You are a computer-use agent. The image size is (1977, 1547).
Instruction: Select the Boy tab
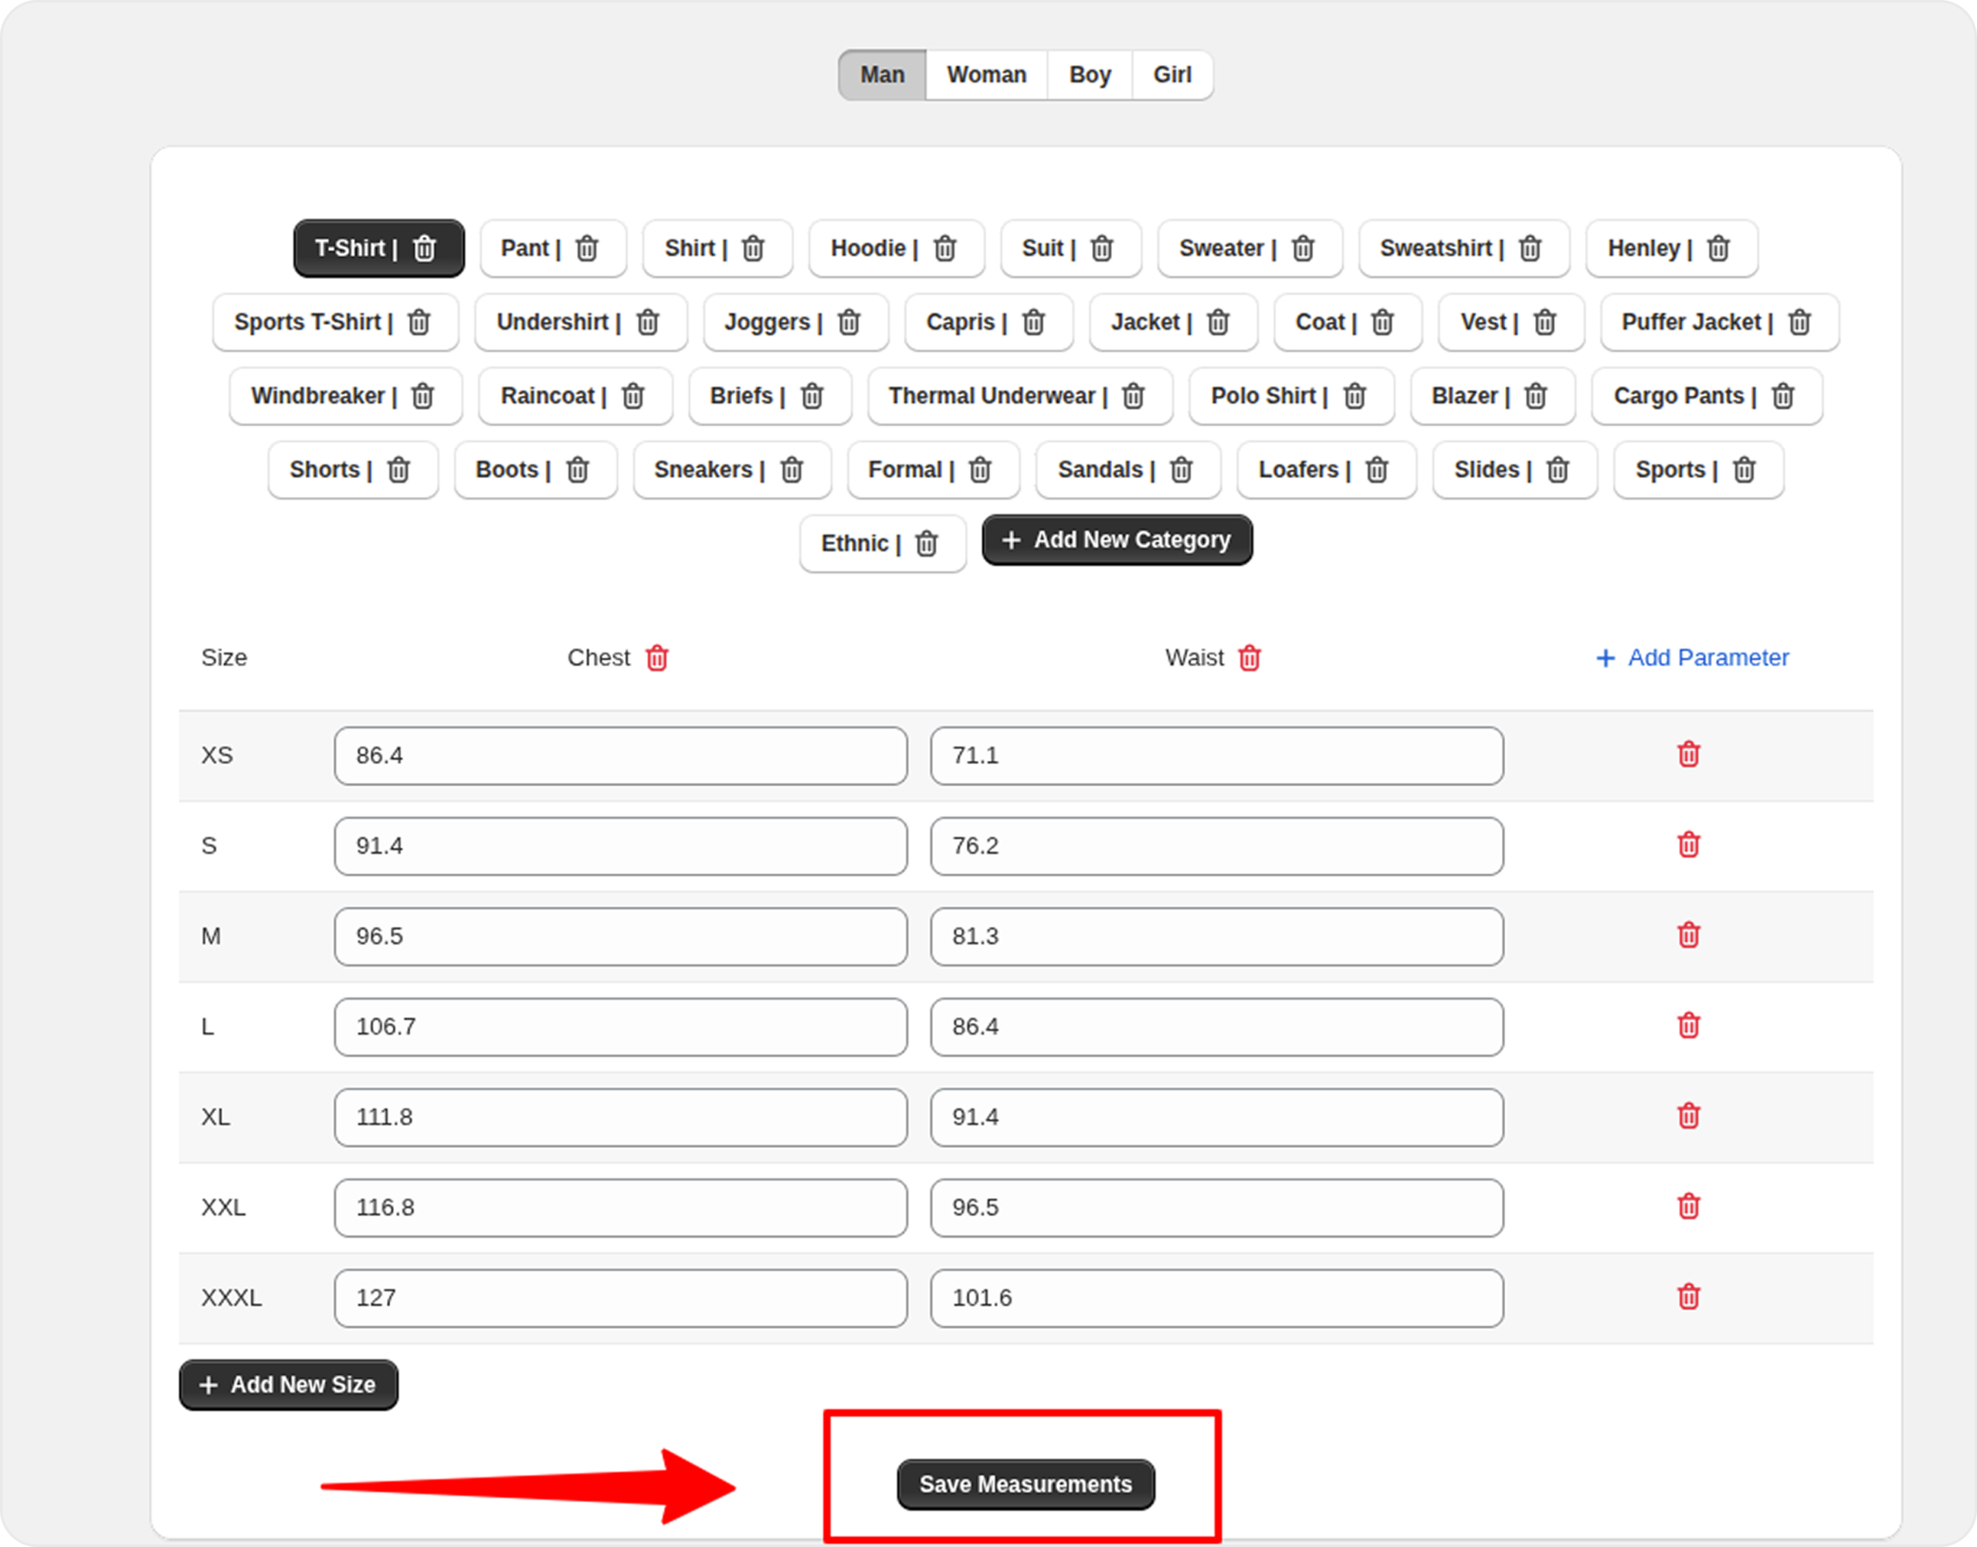pos(1089,75)
